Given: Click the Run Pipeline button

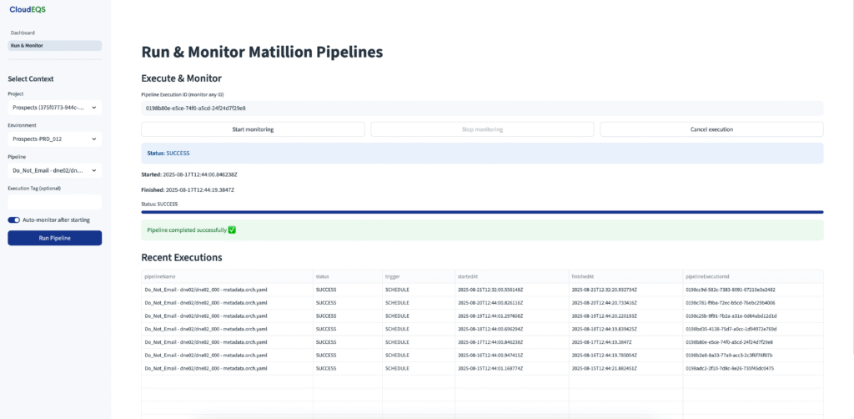Looking at the screenshot, I should point(54,238).
